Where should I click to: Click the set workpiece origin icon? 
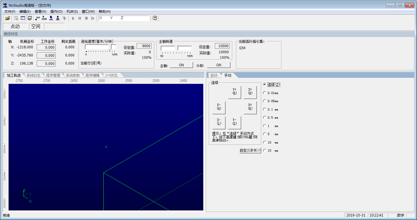tap(38, 18)
